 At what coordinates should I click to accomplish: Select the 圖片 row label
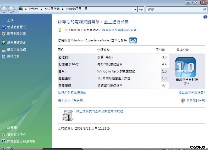[x=62, y=71]
